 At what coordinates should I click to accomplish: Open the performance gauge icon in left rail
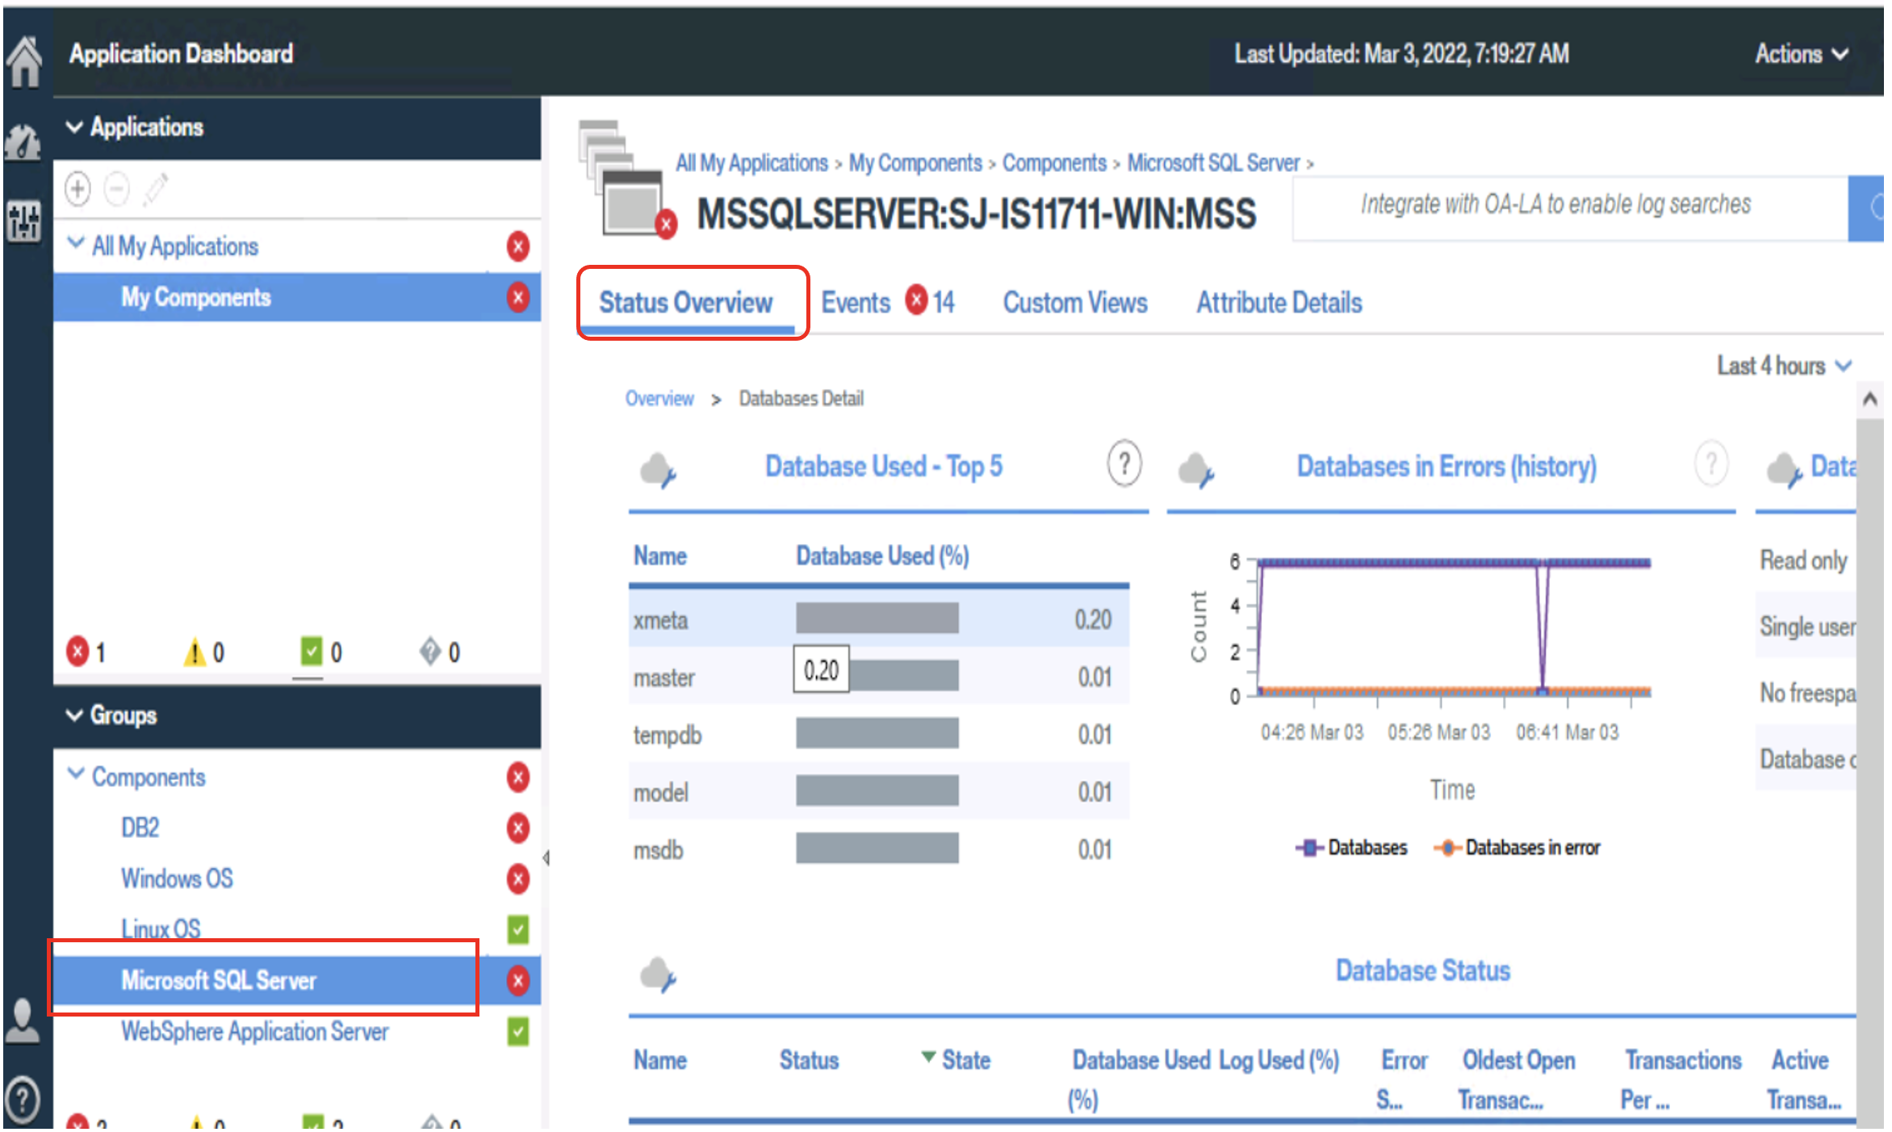tap(23, 142)
